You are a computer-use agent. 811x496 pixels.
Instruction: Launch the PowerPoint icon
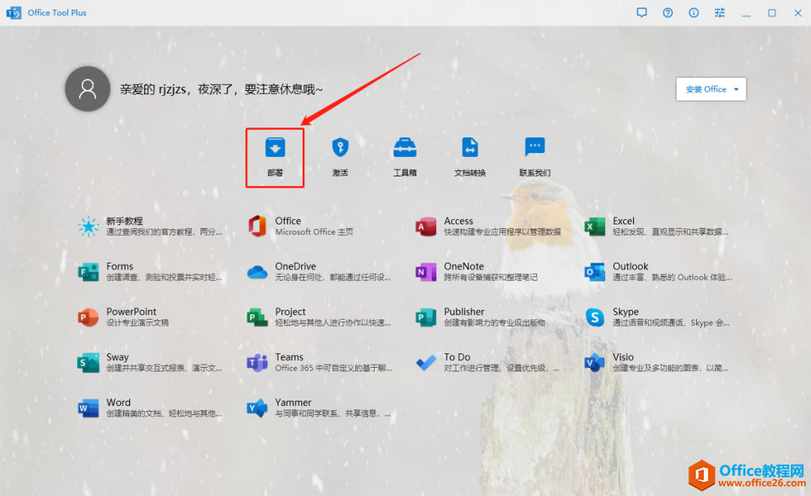click(x=89, y=317)
